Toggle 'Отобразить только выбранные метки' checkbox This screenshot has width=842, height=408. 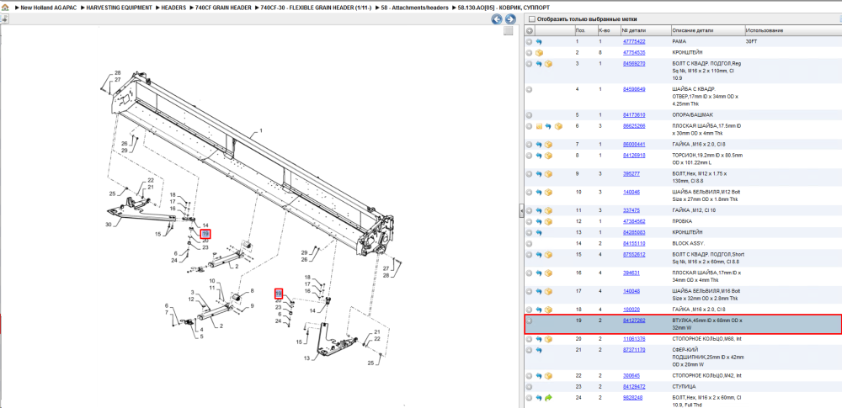(x=531, y=19)
